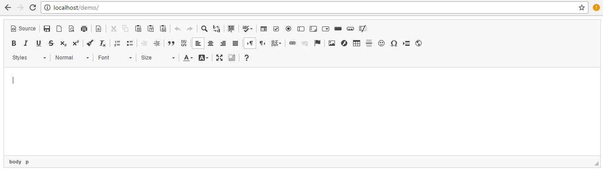Toggle Bold formatting
The image size is (603, 170).
(14, 43)
